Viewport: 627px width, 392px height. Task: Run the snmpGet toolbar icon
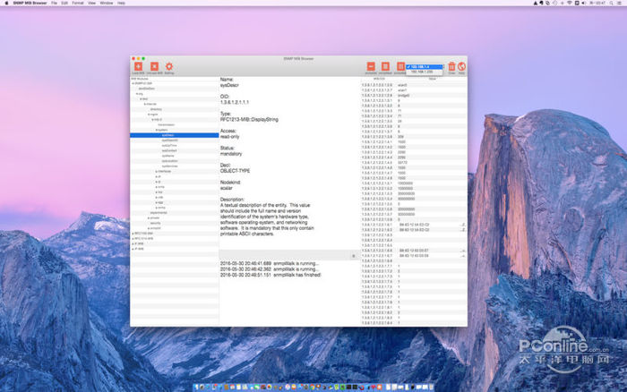tap(371, 66)
